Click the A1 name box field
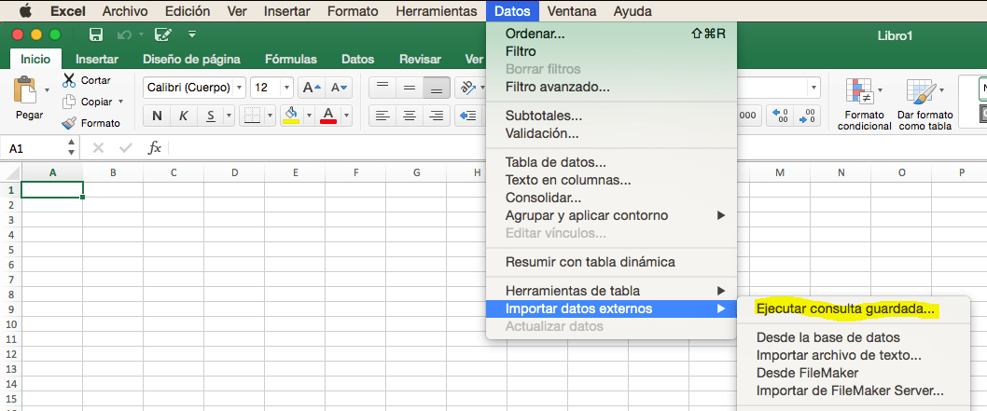 35,148
